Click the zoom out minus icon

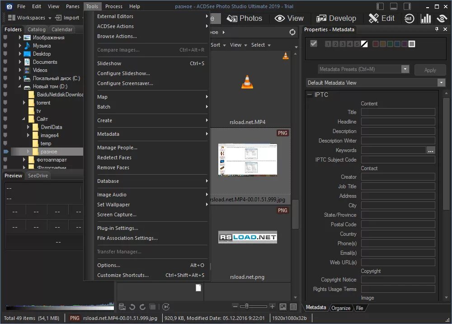(235, 306)
